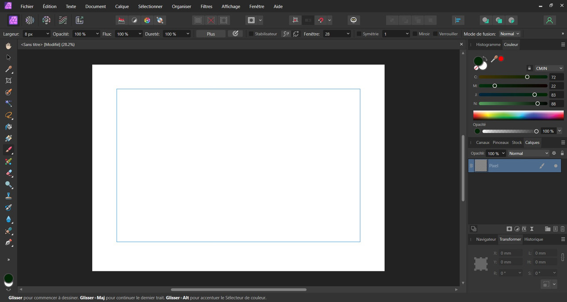This screenshot has width=567, height=302.
Task: Open layer effects FX button
Action: (524, 229)
